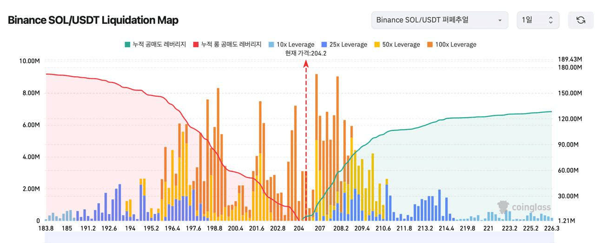Toggle the 25x Leverage legend item
The image size is (595, 243).
pos(344,45)
